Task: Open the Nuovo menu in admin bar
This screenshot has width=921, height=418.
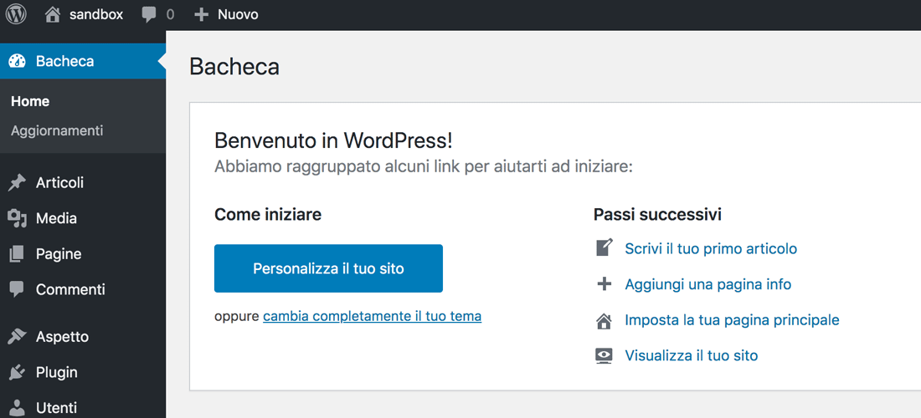Action: click(238, 15)
